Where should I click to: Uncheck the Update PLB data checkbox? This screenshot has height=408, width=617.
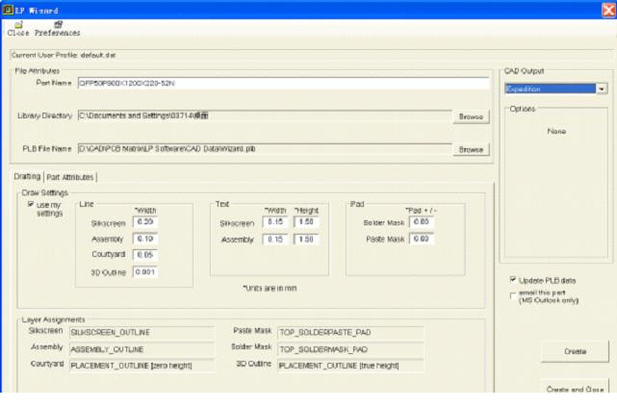point(513,280)
